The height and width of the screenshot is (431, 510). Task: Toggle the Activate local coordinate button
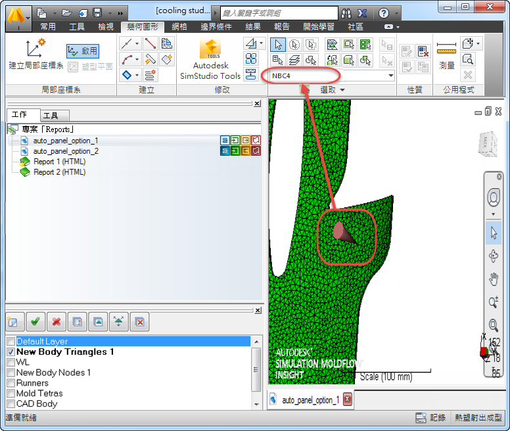click(x=83, y=51)
